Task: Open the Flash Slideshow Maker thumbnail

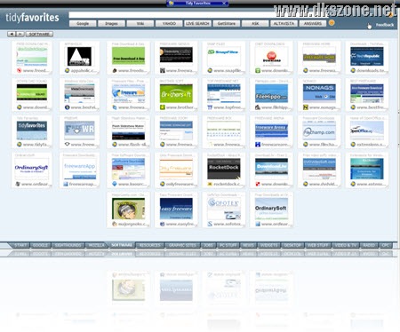Action: click(128, 130)
